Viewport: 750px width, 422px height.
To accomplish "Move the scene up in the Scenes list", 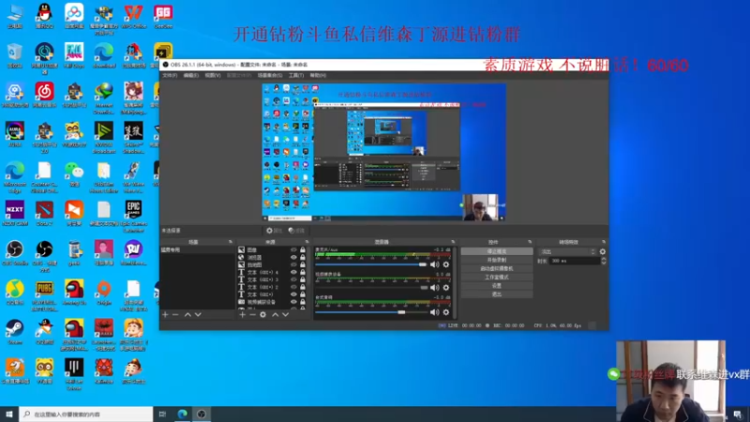I will pos(187,315).
